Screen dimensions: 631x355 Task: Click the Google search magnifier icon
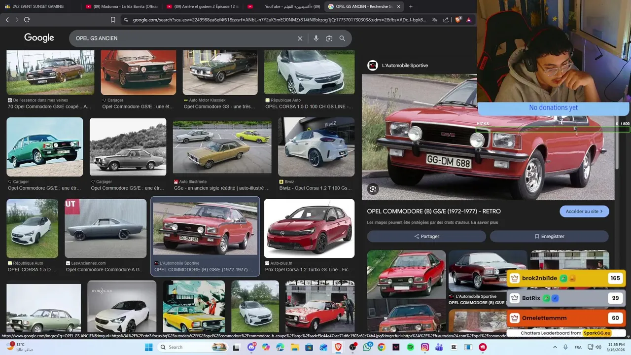coord(342,38)
